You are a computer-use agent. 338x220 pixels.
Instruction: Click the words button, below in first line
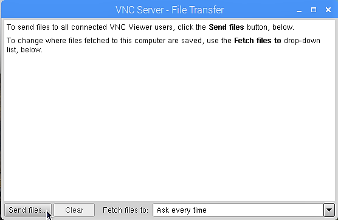(271, 27)
